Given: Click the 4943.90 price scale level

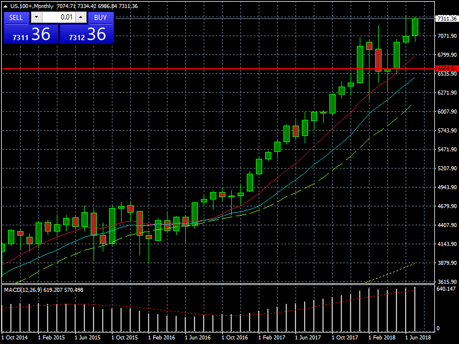Looking at the screenshot, I should pos(446,187).
